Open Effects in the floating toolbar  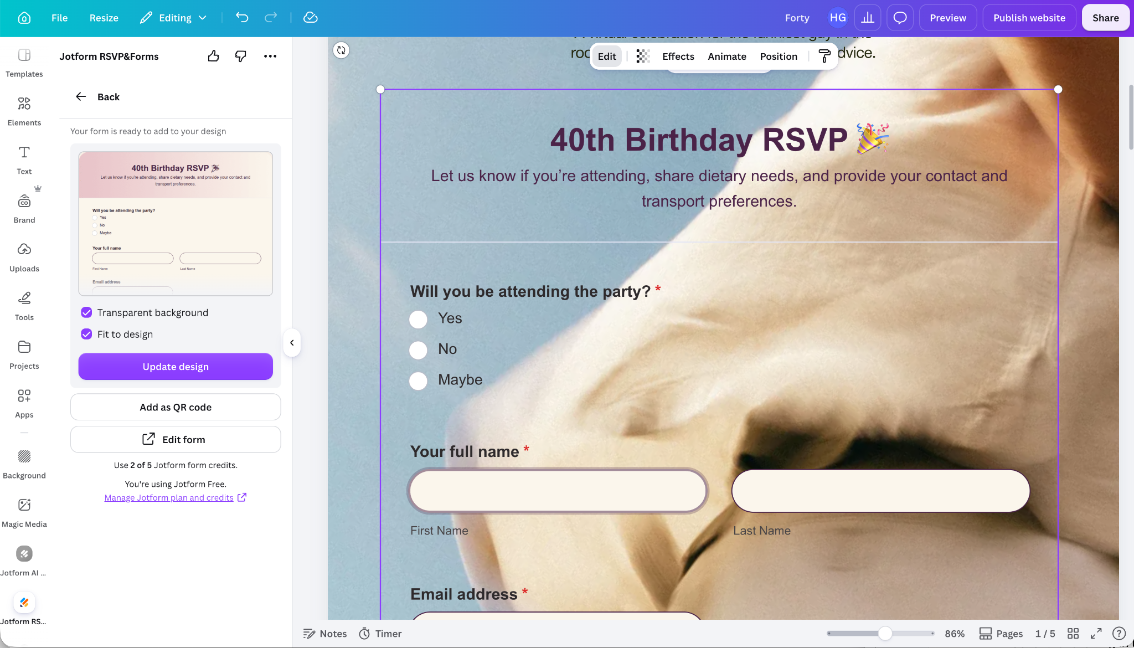click(678, 56)
